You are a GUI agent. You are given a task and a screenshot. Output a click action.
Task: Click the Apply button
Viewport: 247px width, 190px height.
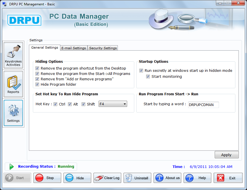226,155
